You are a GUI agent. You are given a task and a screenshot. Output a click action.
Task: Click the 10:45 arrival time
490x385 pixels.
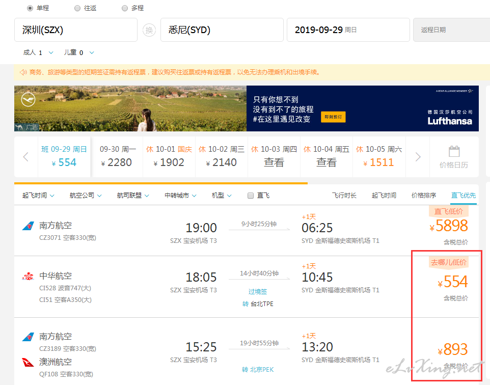pyautogui.click(x=317, y=277)
